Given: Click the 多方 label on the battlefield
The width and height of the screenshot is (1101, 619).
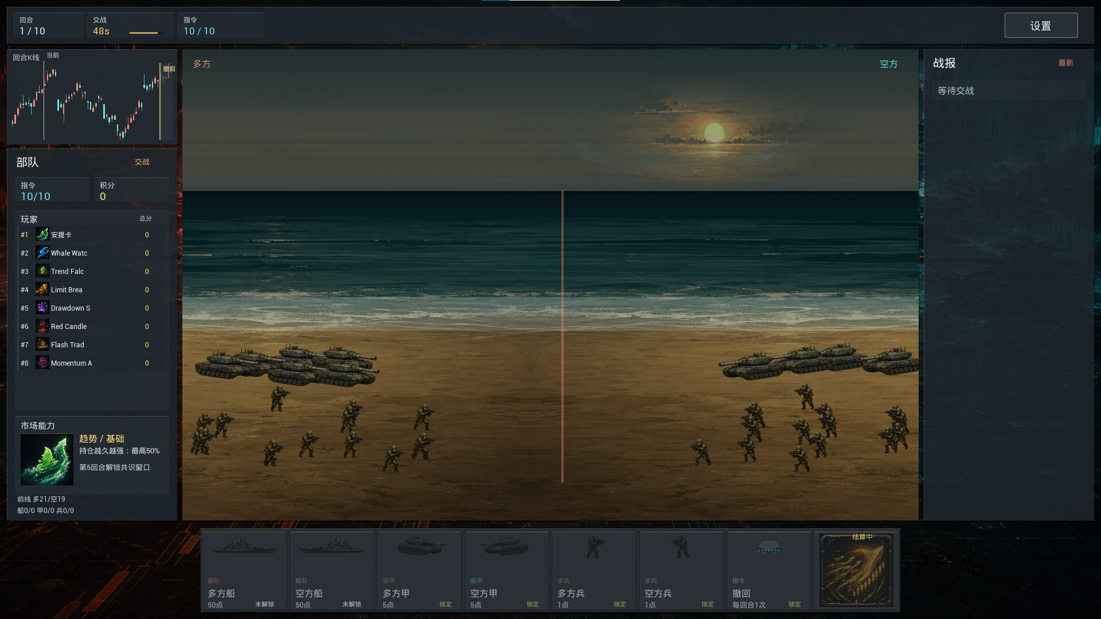Looking at the screenshot, I should click(202, 64).
